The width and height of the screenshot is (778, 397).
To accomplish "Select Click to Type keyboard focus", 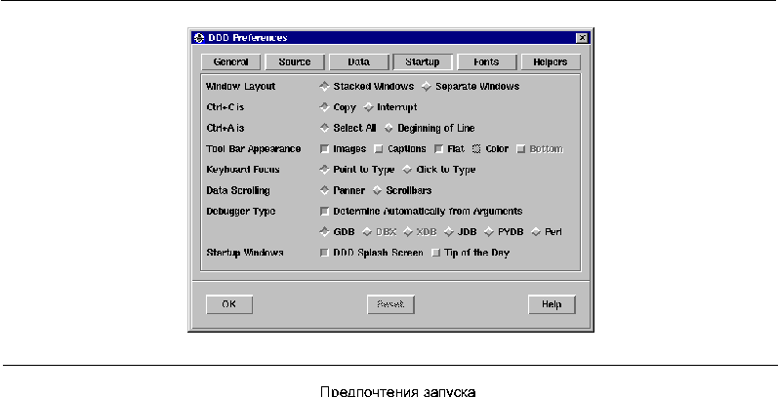I will [407, 170].
